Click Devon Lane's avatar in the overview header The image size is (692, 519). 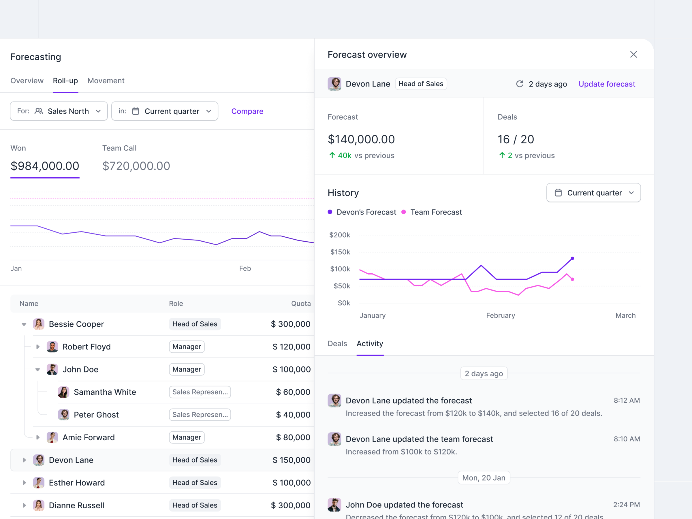click(x=334, y=84)
